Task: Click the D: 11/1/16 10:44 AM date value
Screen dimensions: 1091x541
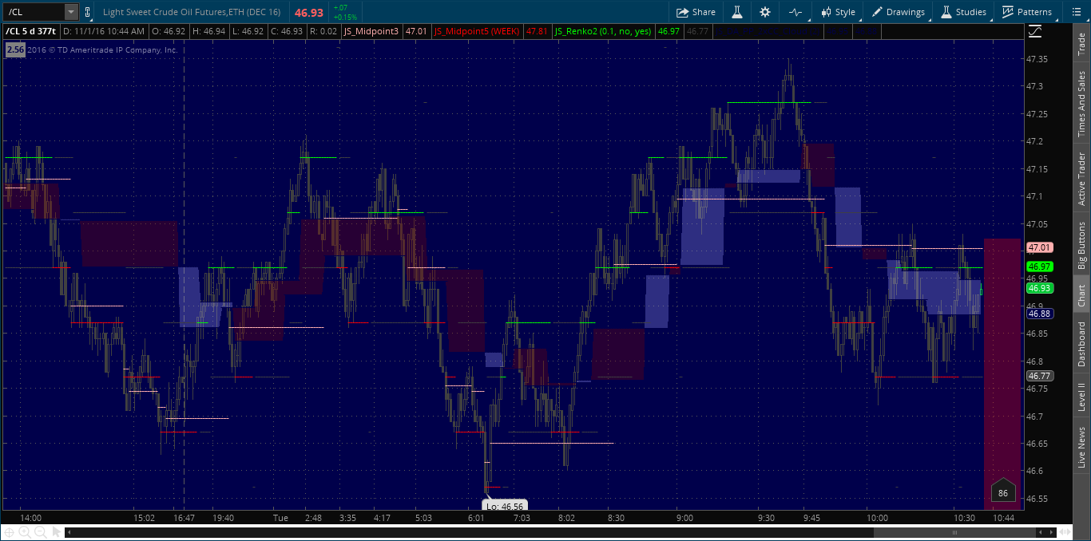Action: click(103, 31)
